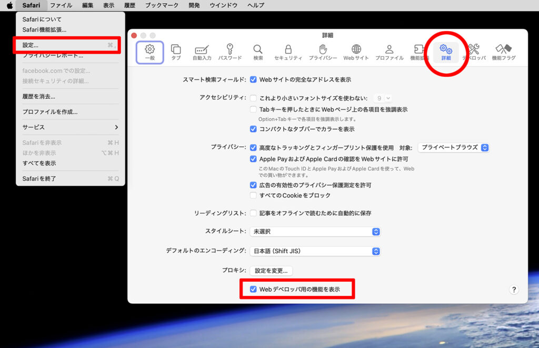
Task: Enable Tab key highlights items checkbox
Action: coord(253,110)
